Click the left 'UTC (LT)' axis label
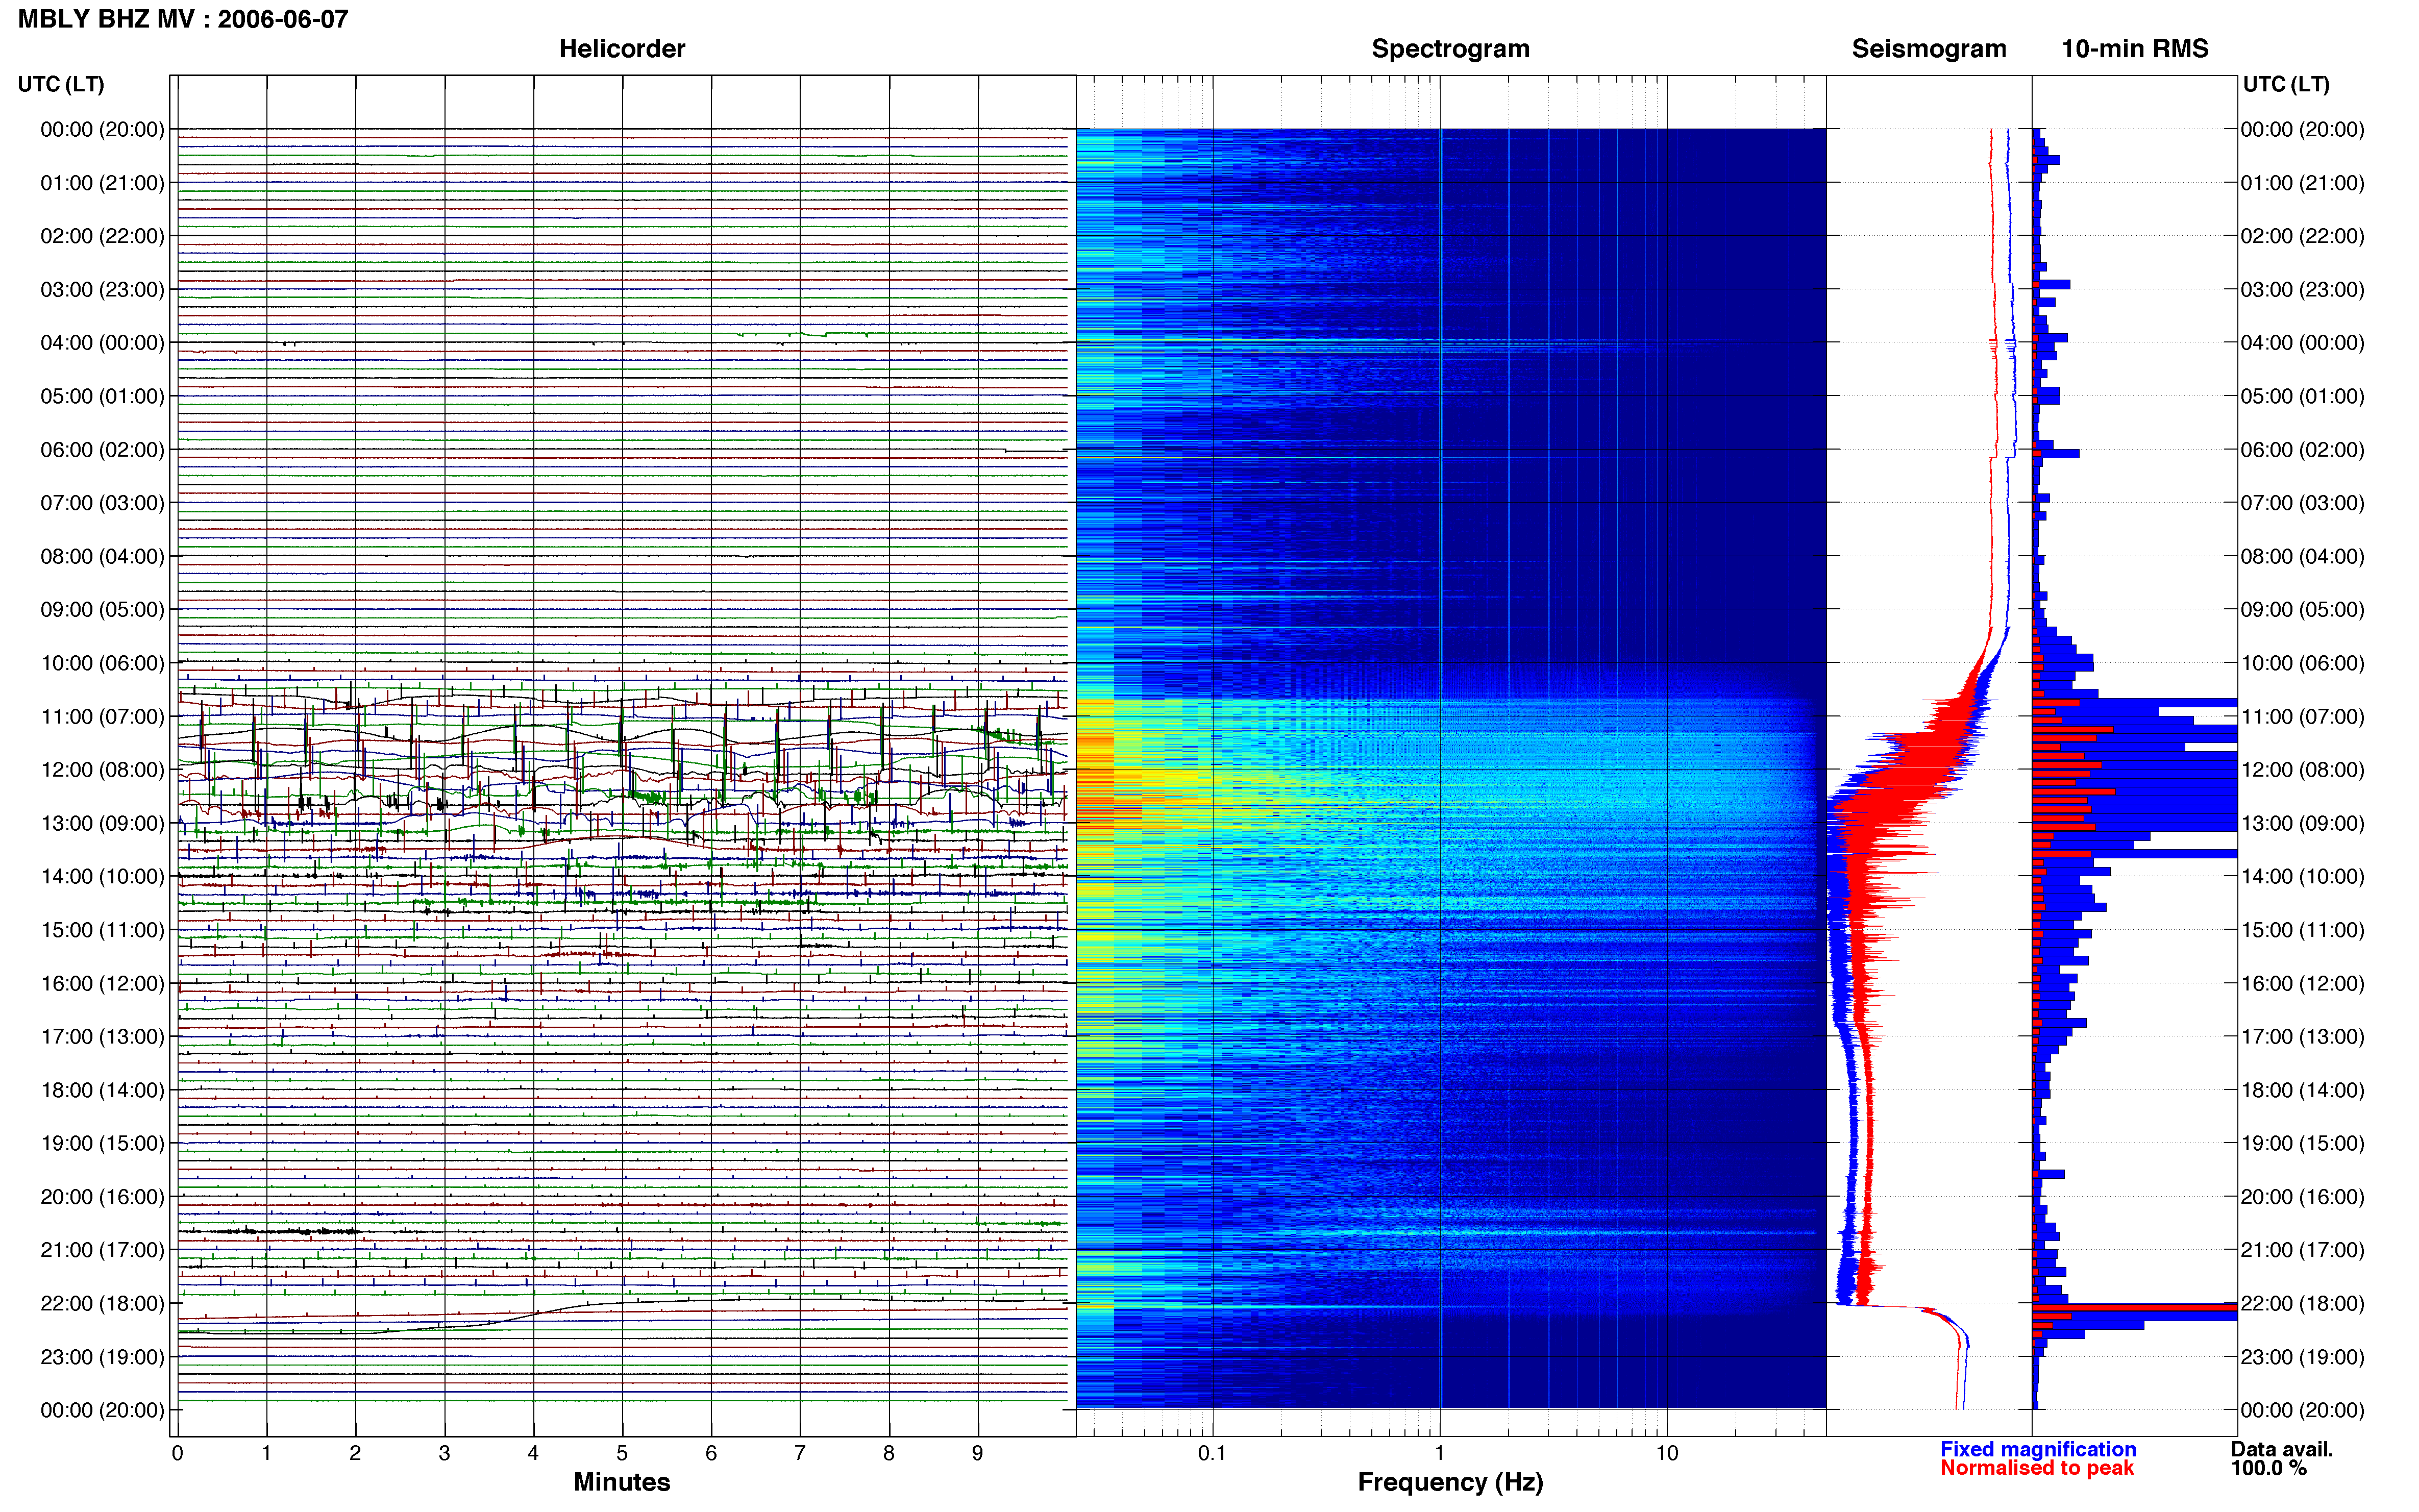 (x=61, y=84)
